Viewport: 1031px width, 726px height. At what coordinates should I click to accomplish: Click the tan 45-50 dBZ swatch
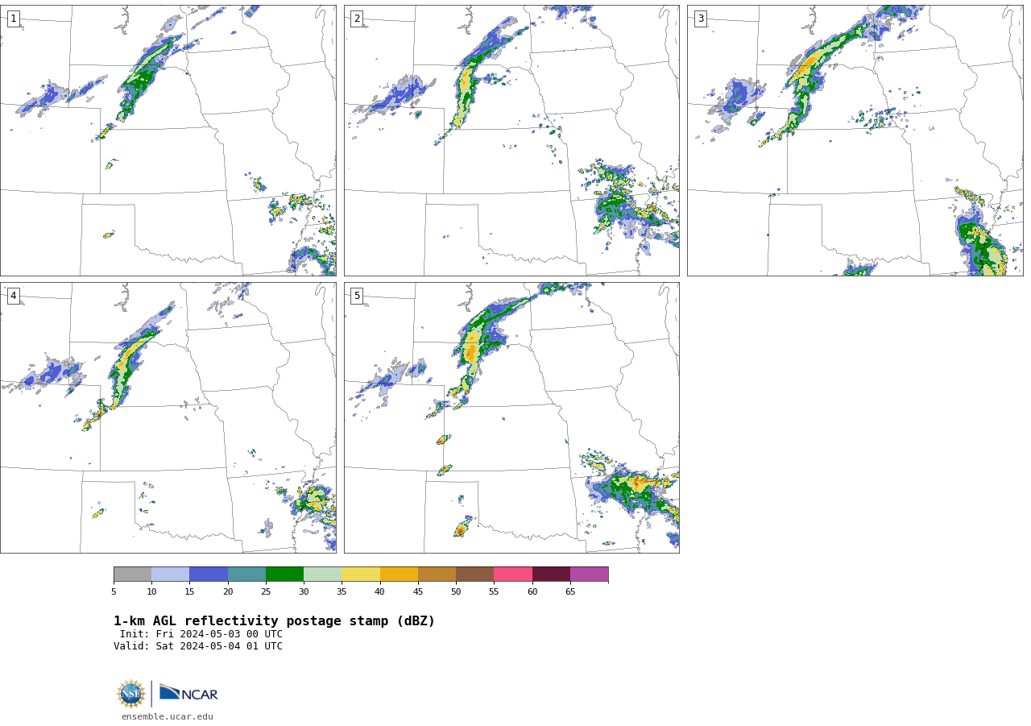click(437, 574)
